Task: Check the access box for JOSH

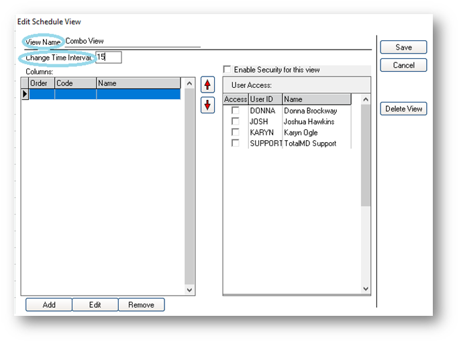Action: [236, 121]
